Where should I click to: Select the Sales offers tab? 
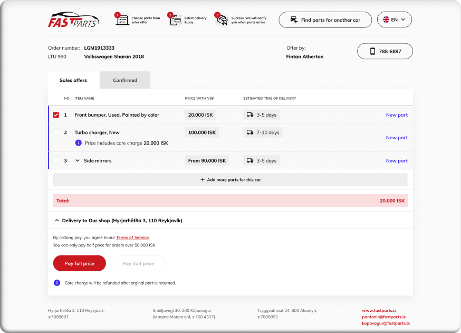tap(73, 80)
